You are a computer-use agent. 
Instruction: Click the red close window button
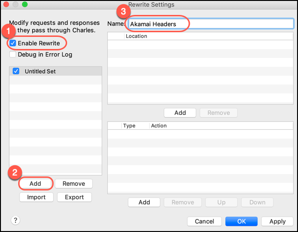point(6,5)
